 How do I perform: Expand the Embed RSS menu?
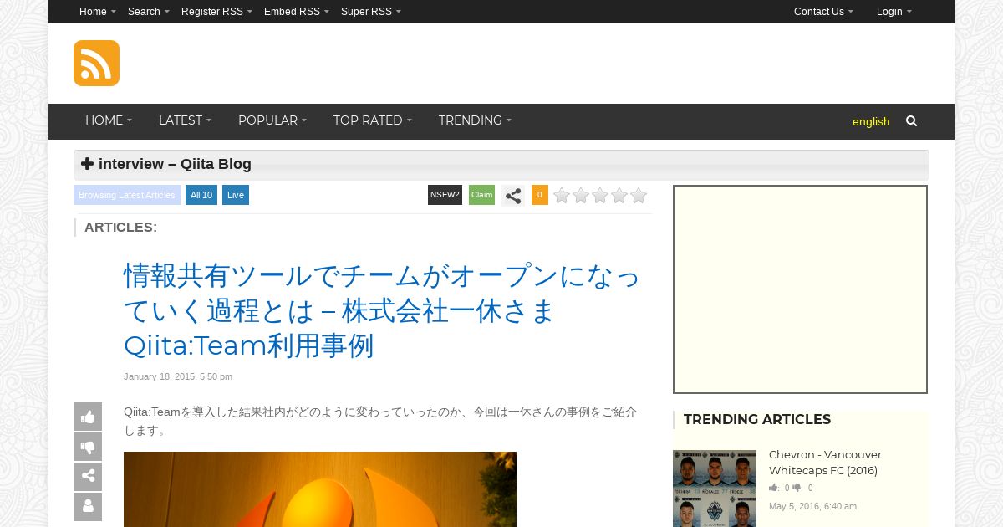297,12
